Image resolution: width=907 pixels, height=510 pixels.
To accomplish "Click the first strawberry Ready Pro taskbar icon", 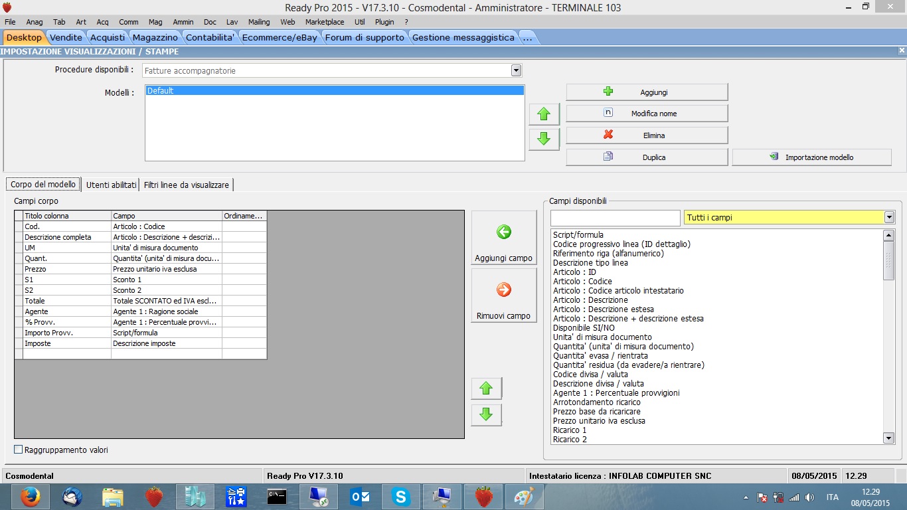I will 154,497.
